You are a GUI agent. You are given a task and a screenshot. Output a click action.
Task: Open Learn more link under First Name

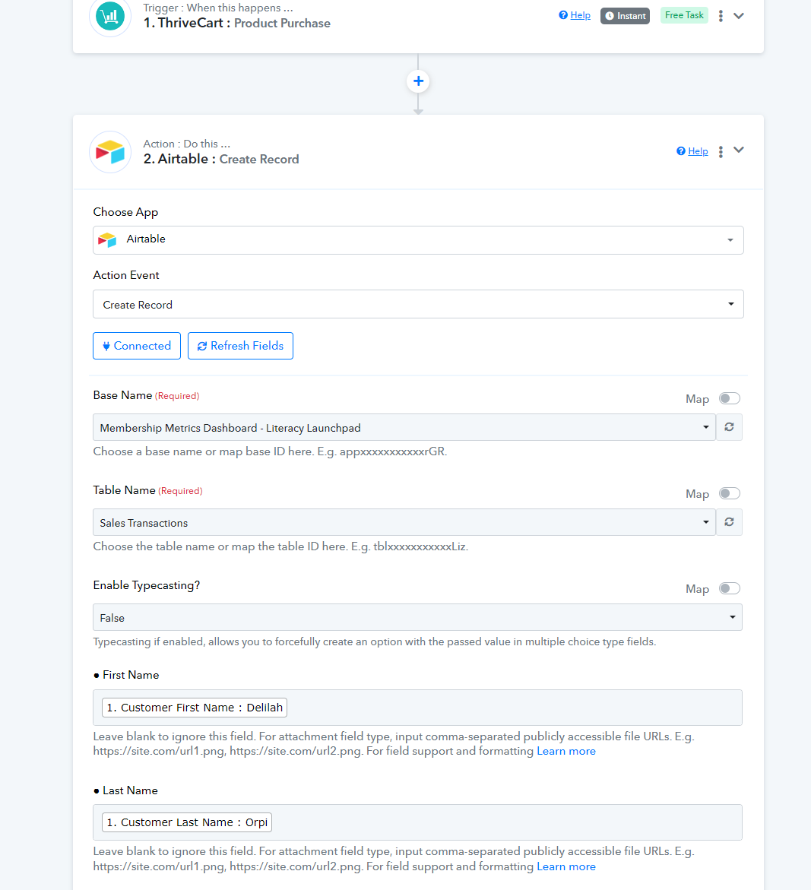pos(566,751)
